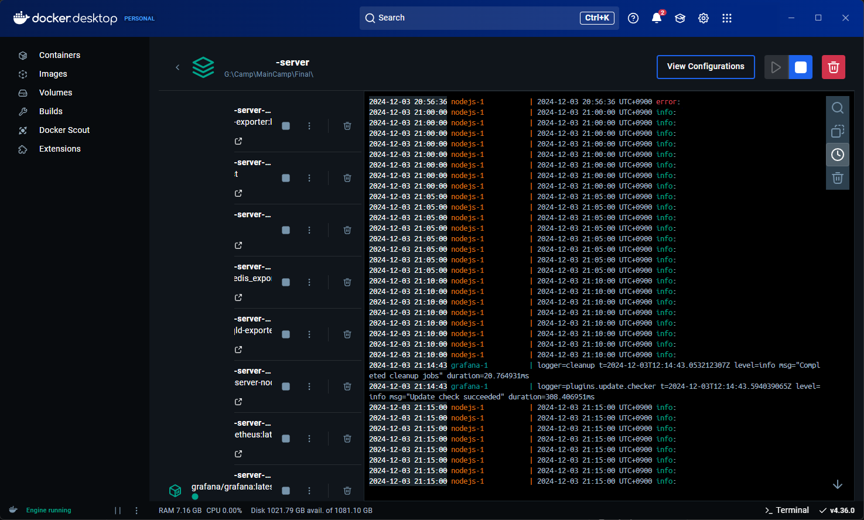The image size is (864, 520).
Task: Stop the server-no container
Action: pyautogui.click(x=286, y=386)
